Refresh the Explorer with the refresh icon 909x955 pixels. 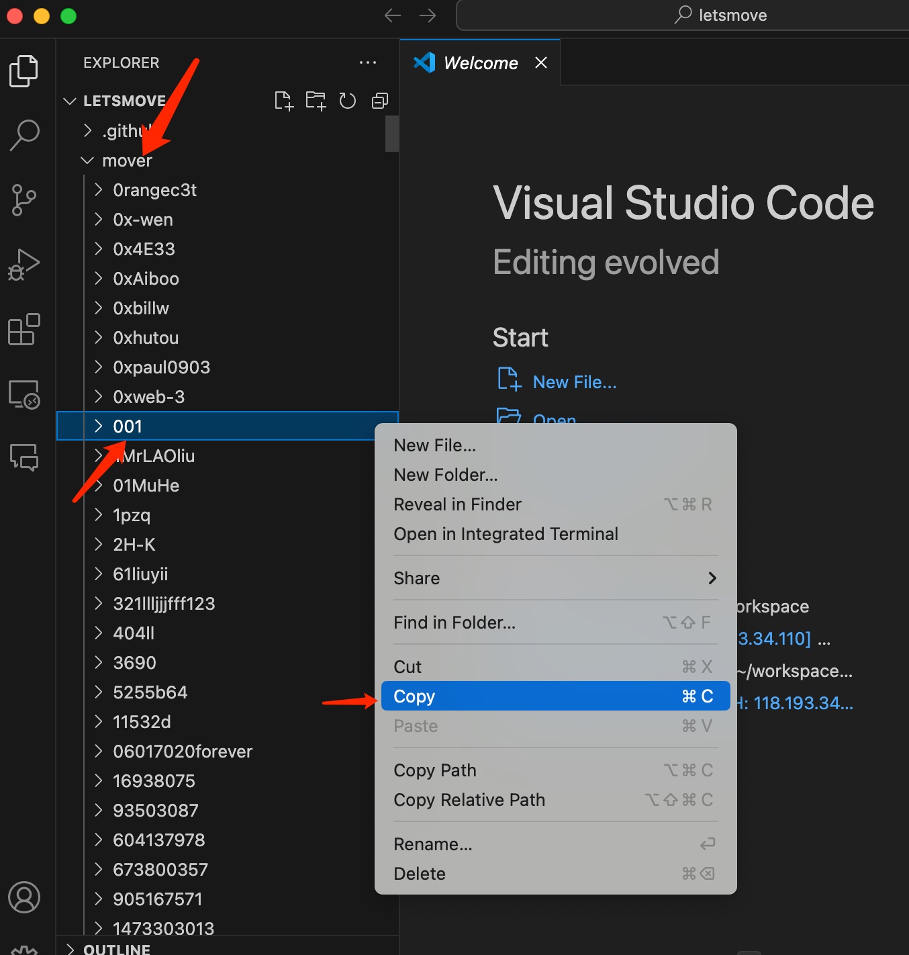click(347, 101)
